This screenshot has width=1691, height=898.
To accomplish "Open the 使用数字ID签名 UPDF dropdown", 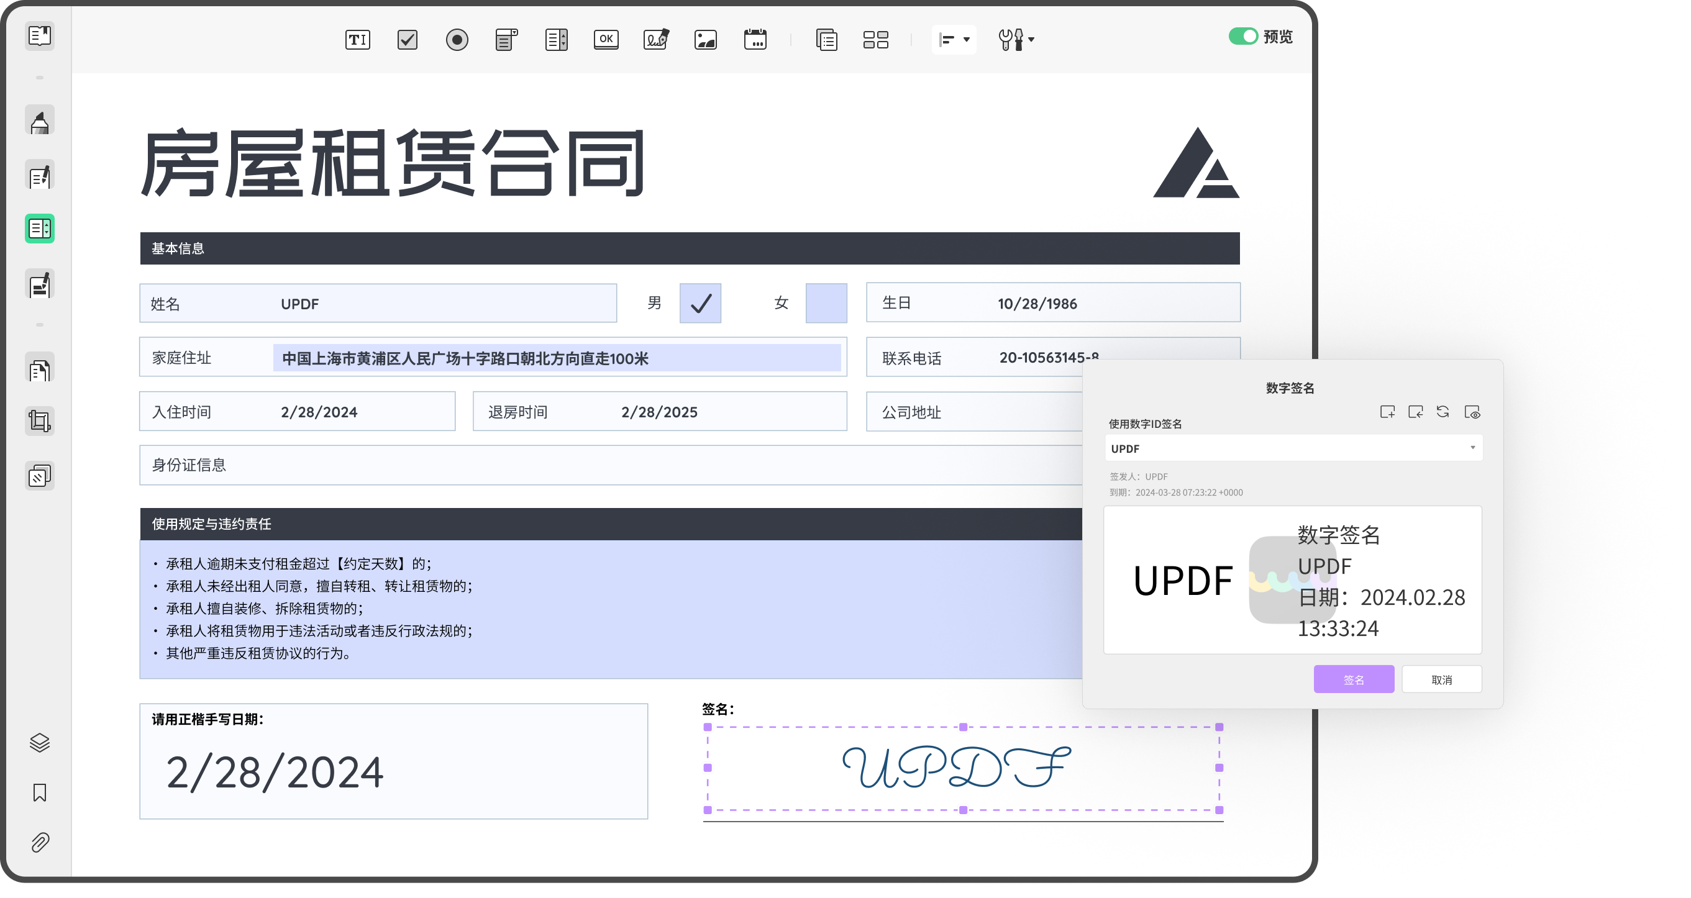I will pyautogui.click(x=1293, y=448).
